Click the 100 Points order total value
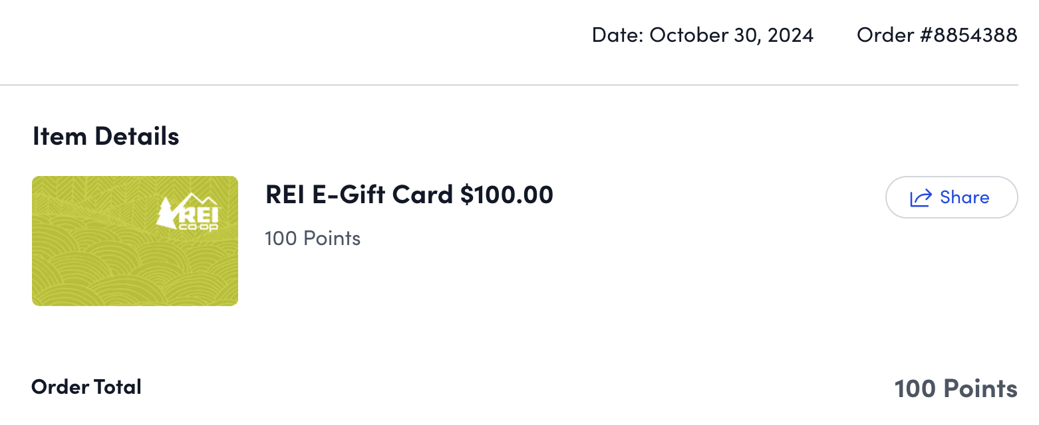Image resolution: width=1039 pixels, height=425 pixels. pyautogui.click(x=955, y=388)
